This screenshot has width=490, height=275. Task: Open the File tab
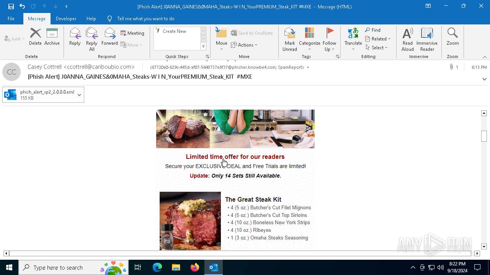click(11, 18)
